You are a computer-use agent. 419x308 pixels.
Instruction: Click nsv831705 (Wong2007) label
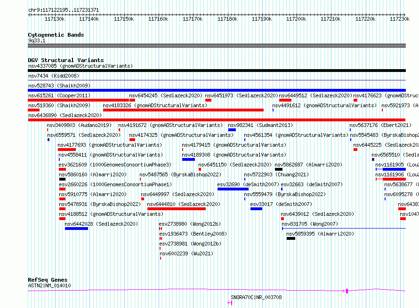310,224
